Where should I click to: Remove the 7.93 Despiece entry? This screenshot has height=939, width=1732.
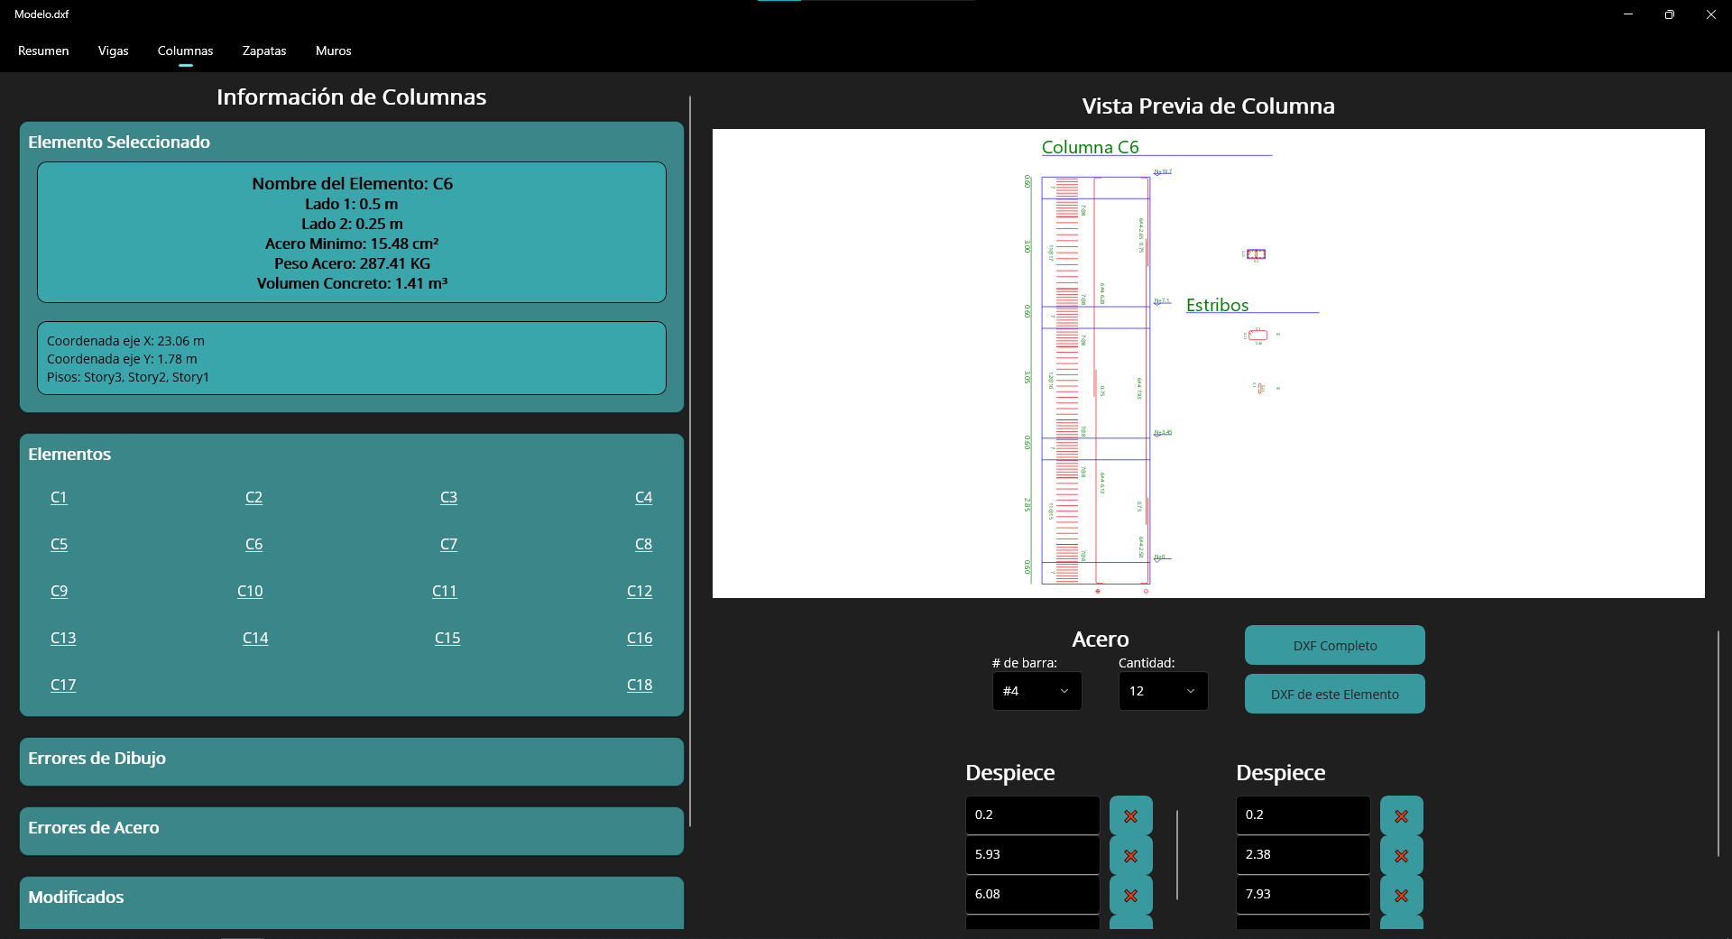click(1401, 895)
